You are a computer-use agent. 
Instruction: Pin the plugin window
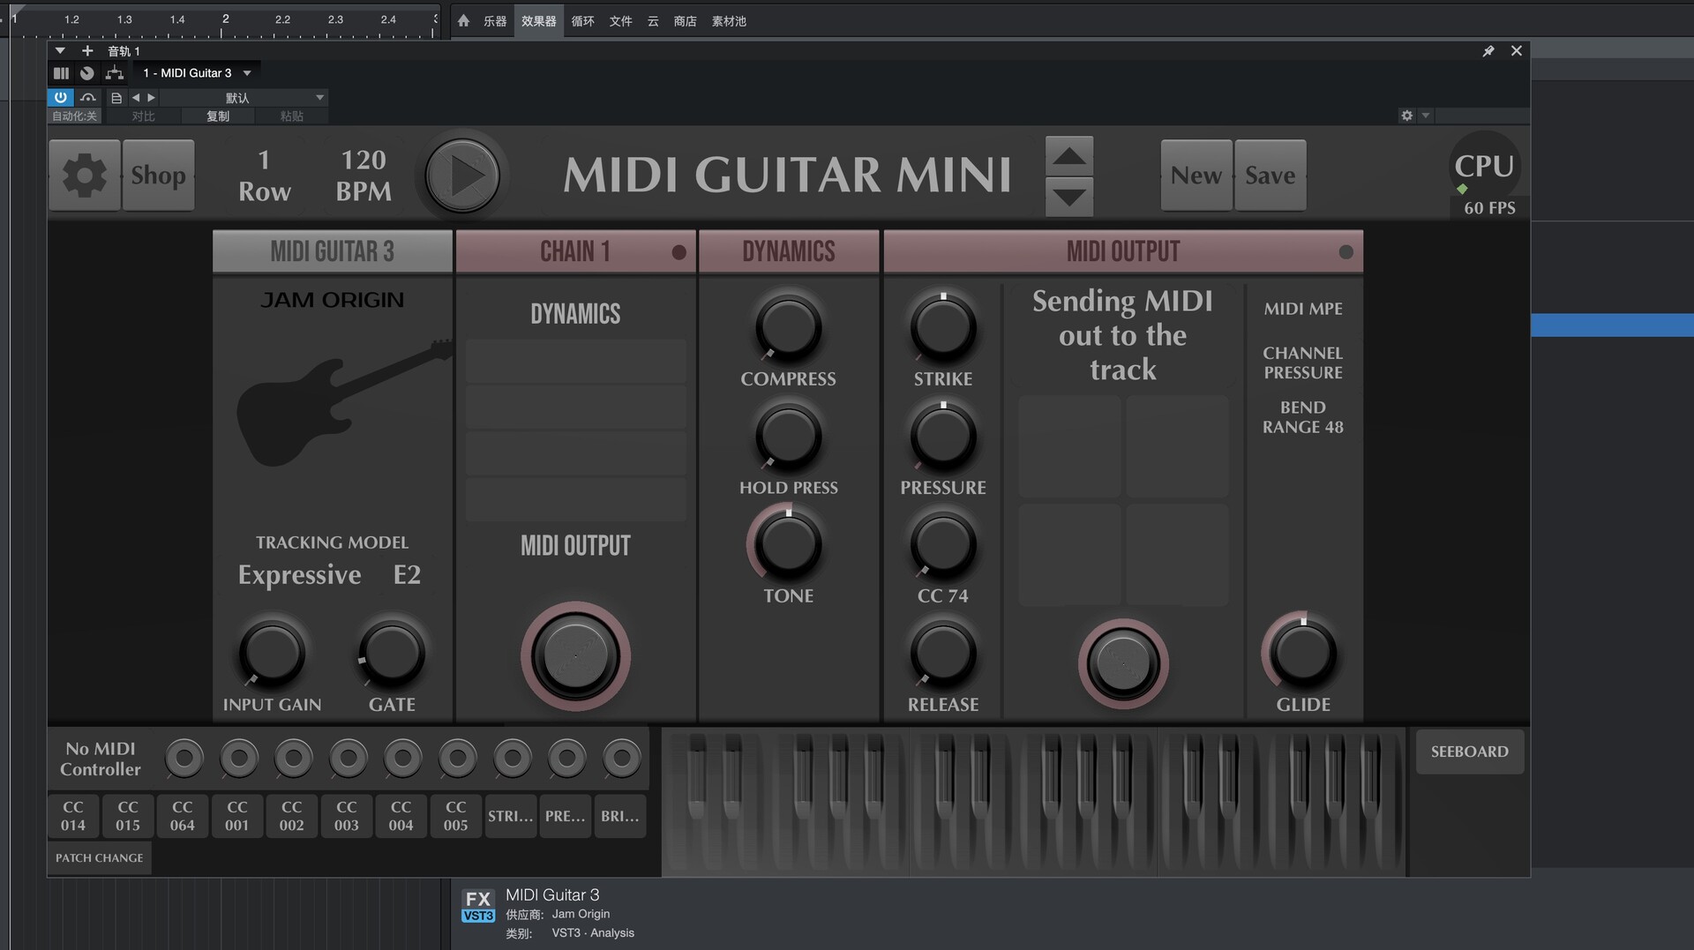tap(1488, 51)
